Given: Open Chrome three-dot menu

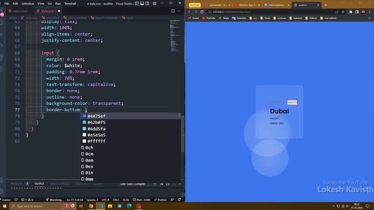Looking at the screenshot, I should (370, 12).
